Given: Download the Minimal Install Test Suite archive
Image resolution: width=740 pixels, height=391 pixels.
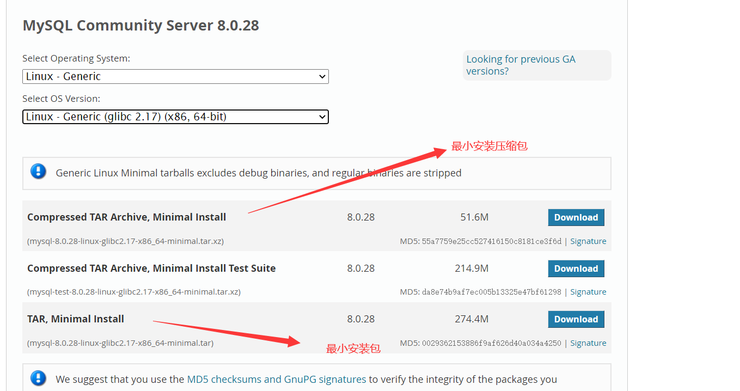Looking at the screenshot, I should click(x=576, y=268).
